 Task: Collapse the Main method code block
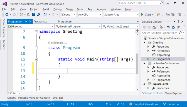36,59
